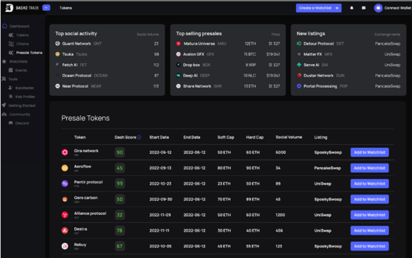This screenshot has width=412, height=258.
Task: Click the Deep AI icon
Action: click(179, 75)
